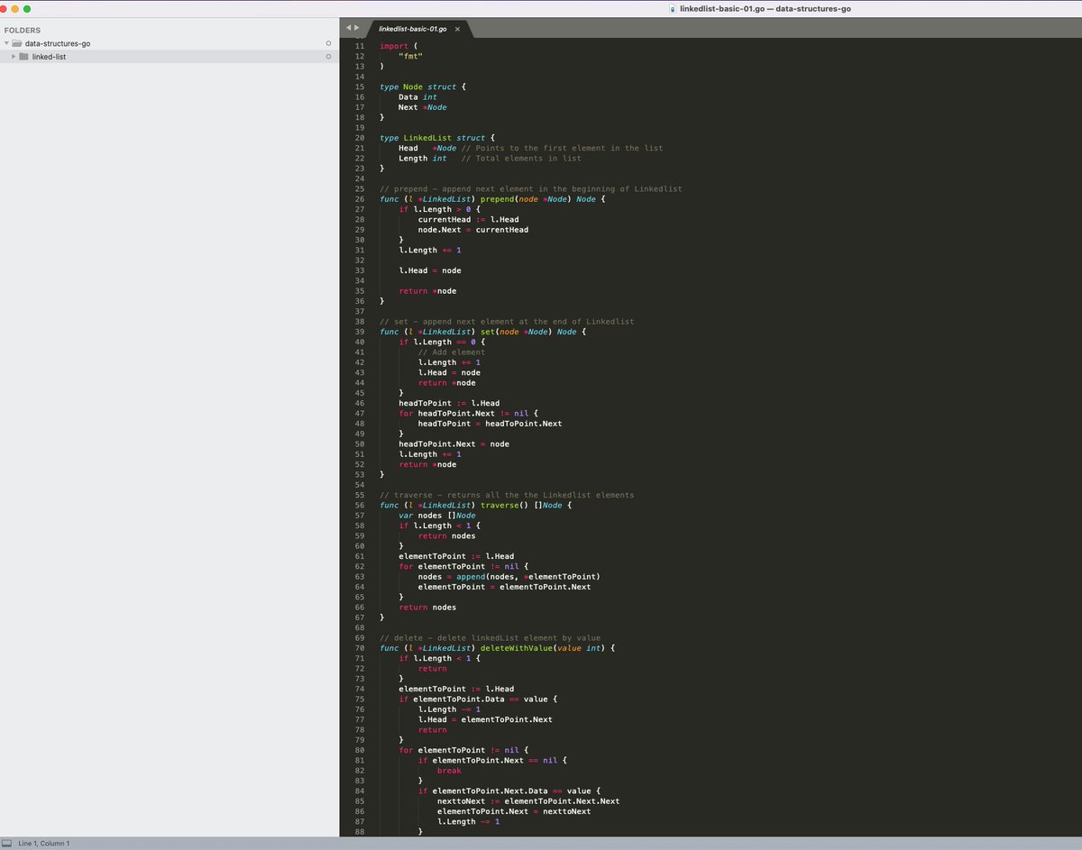Select the panel icon in the status bar
1082x850 pixels.
pyautogui.click(x=7, y=843)
